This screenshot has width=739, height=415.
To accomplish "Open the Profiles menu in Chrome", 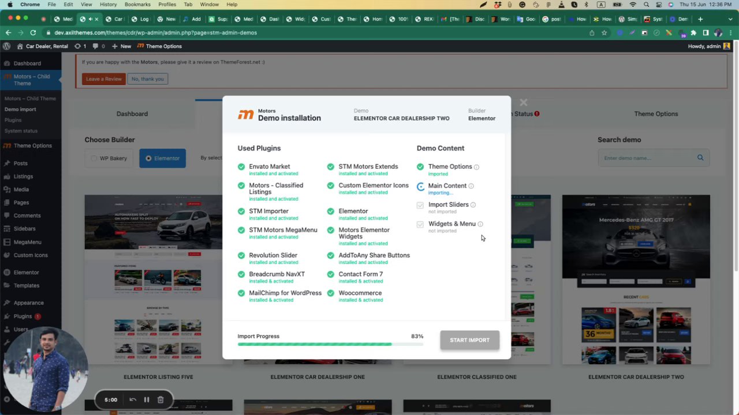I will click(167, 5).
